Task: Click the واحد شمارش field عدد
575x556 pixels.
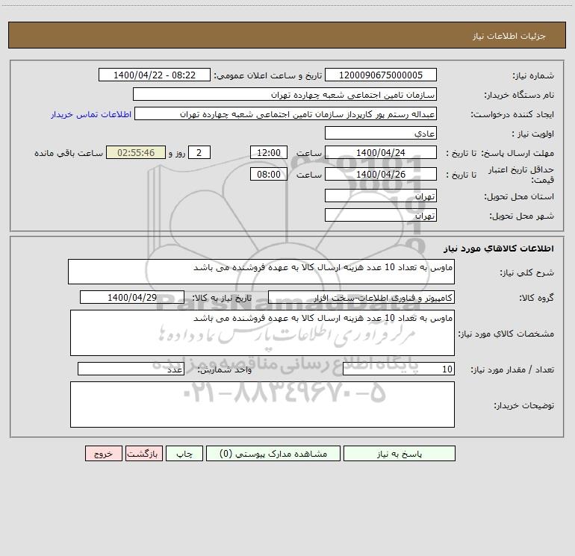Action: point(131,369)
